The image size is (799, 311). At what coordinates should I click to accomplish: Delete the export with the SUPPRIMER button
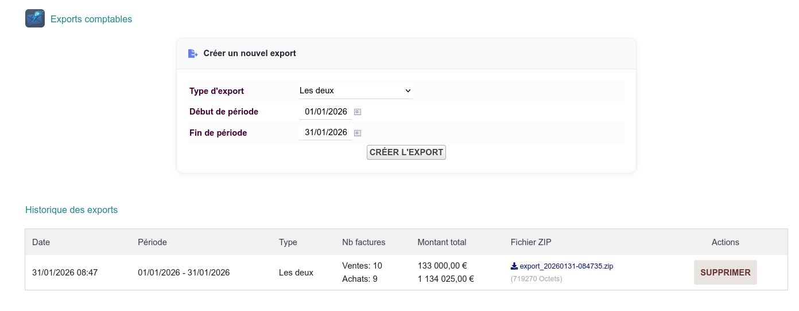(x=725, y=273)
